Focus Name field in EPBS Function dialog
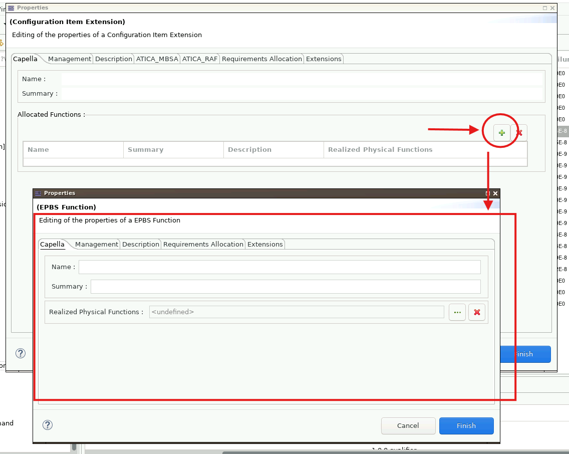The image size is (569, 454). pos(279,267)
